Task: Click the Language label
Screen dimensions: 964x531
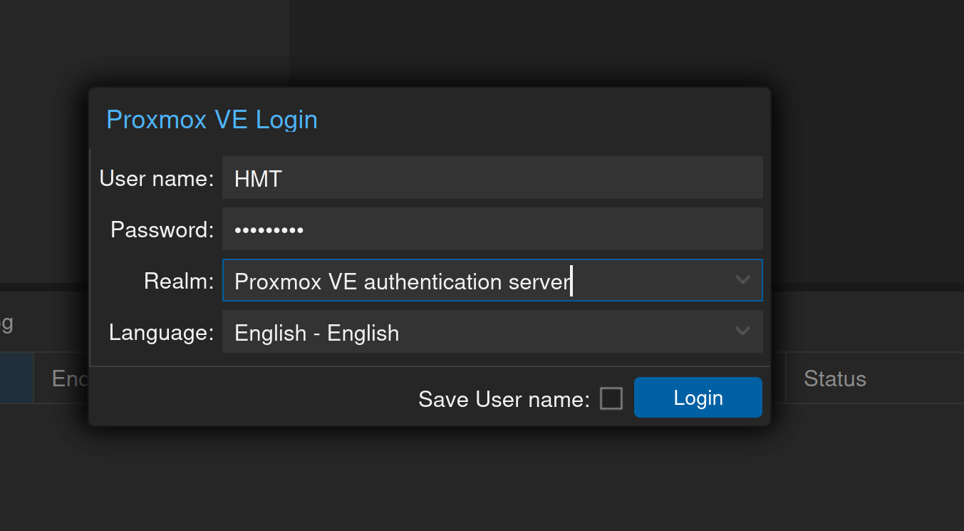Action: click(162, 332)
